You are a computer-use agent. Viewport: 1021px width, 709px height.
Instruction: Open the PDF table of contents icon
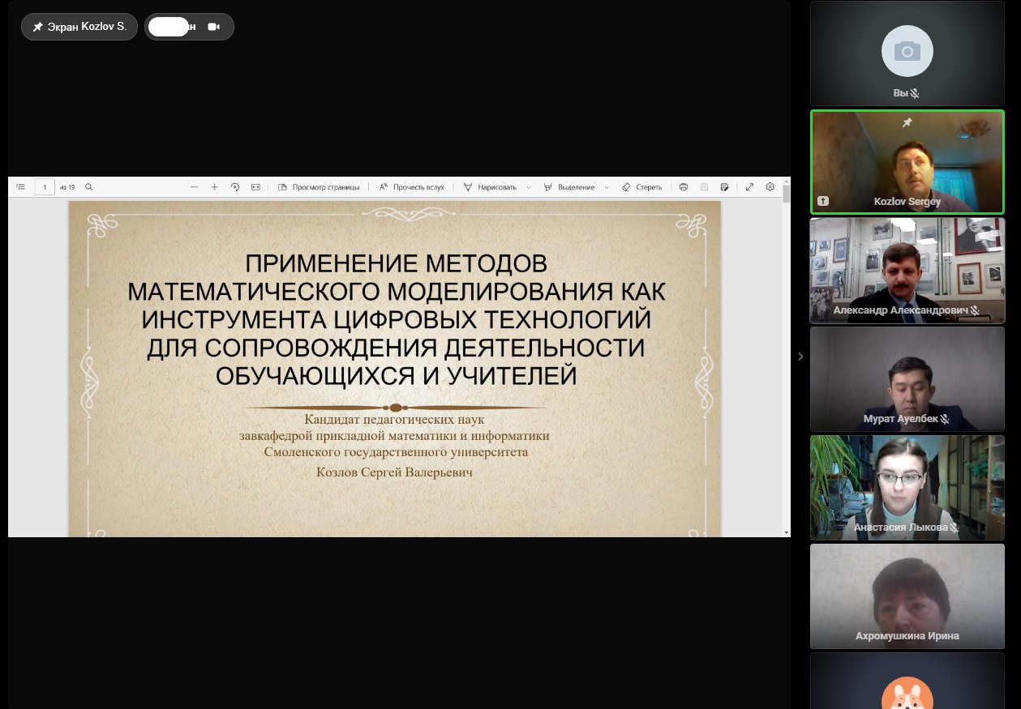21,187
